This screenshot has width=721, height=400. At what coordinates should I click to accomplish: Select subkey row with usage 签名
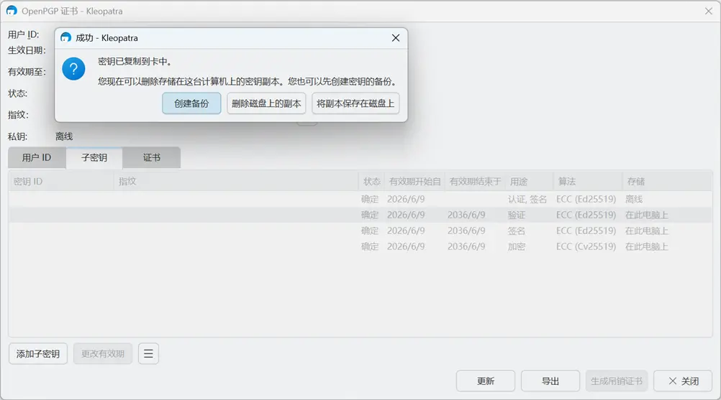click(x=360, y=231)
